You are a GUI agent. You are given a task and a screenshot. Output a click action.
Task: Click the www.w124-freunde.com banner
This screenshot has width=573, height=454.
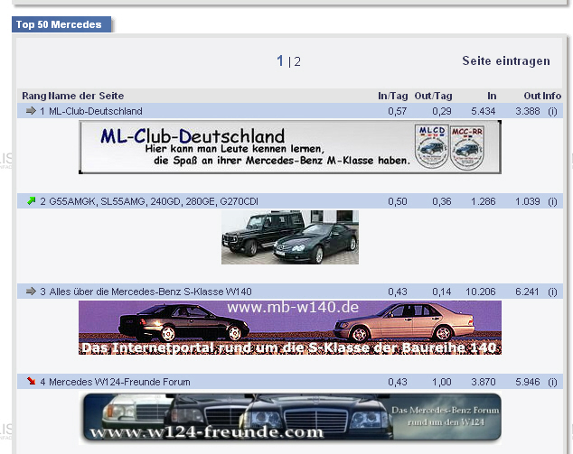coord(290,418)
